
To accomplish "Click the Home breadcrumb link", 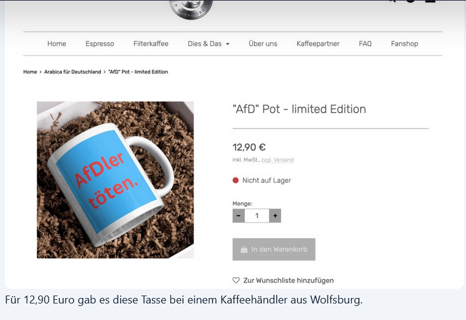I will click(x=30, y=72).
